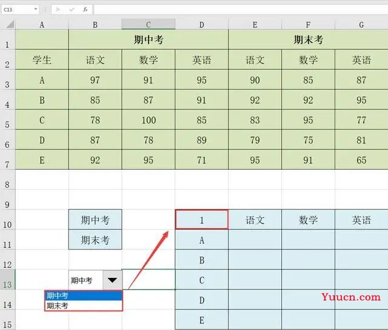Click cell D6 with value 89

point(202,140)
